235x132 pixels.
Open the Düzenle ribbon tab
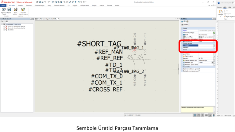pos(20,5)
